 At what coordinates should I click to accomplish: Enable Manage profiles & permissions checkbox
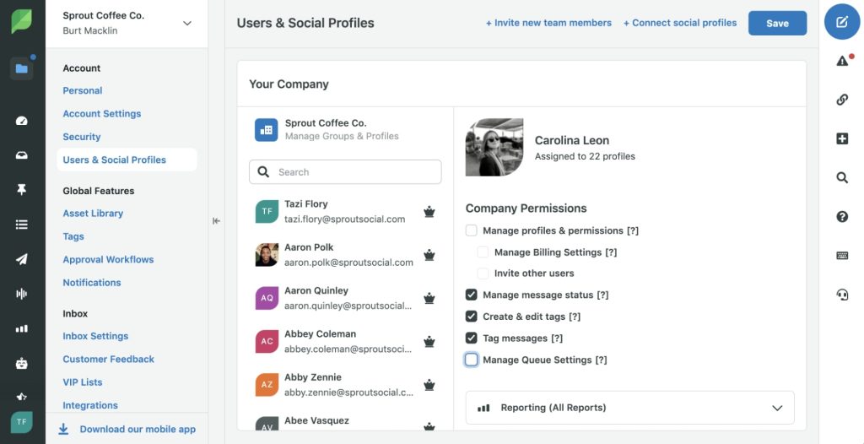[472, 230]
